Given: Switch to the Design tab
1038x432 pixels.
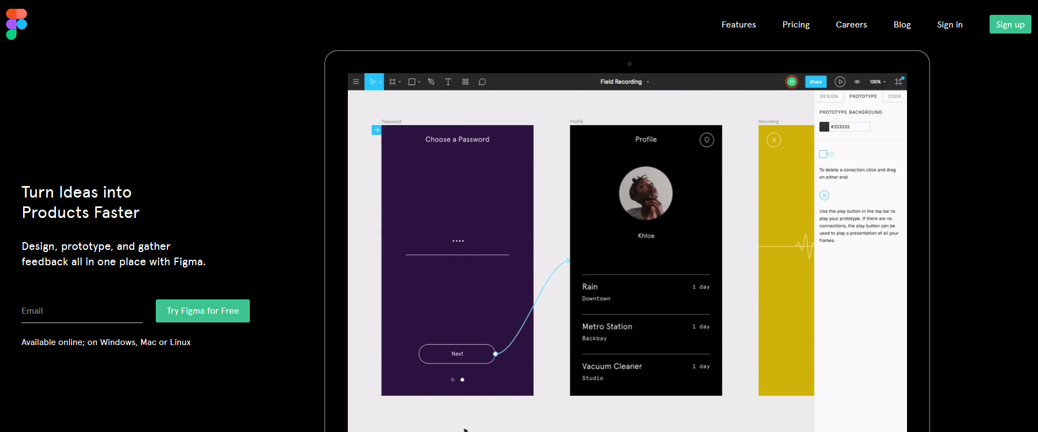Looking at the screenshot, I should (x=829, y=96).
